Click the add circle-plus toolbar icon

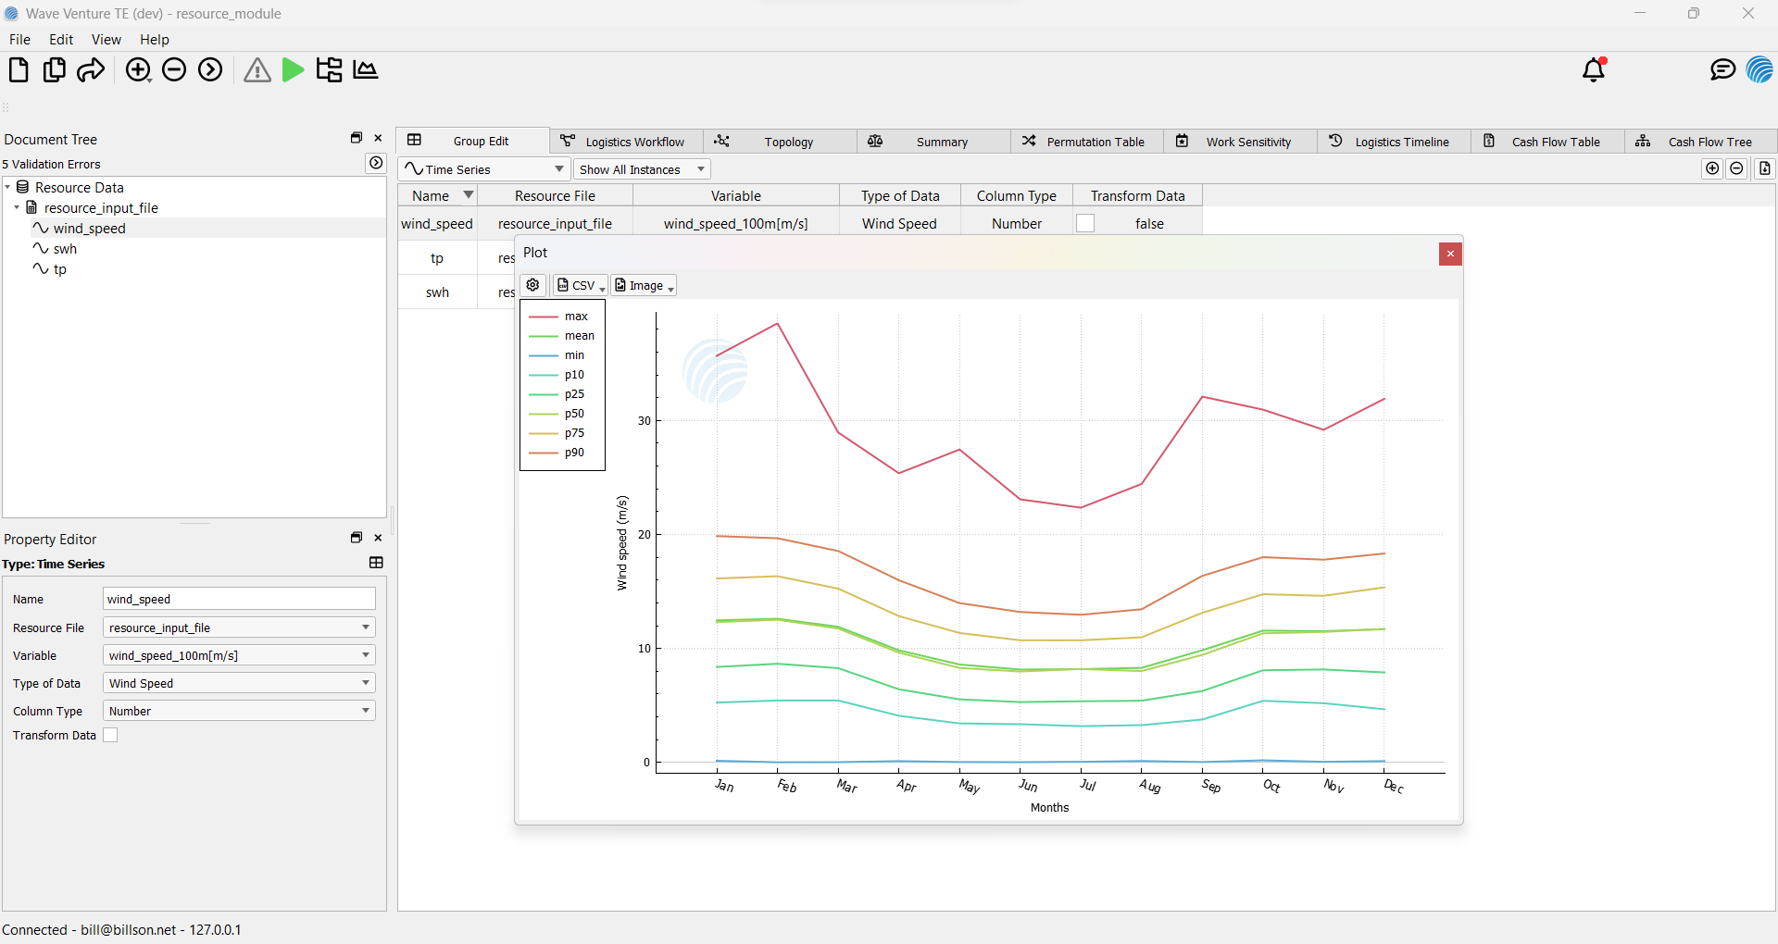(x=138, y=70)
